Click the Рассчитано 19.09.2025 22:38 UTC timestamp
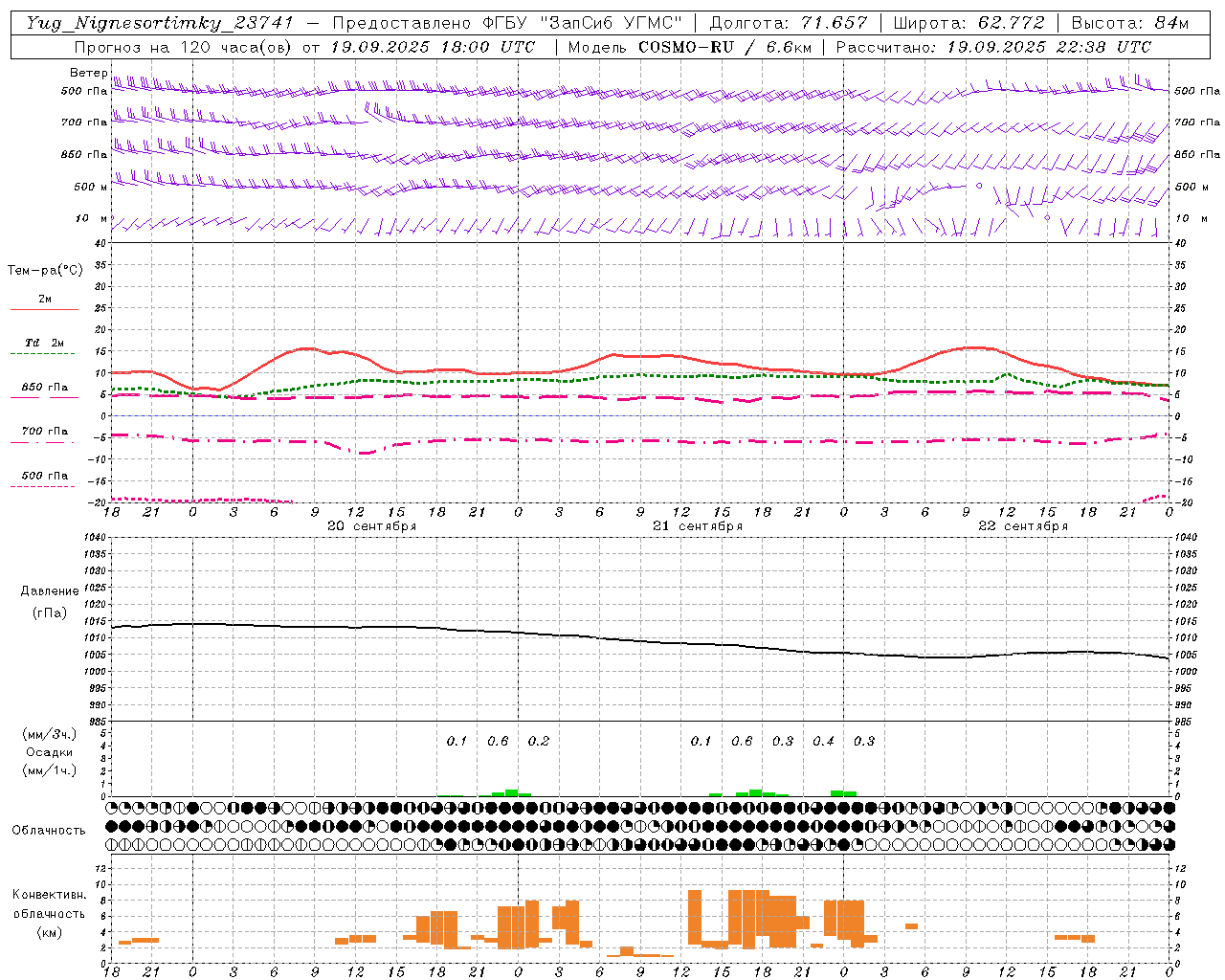 (993, 47)
